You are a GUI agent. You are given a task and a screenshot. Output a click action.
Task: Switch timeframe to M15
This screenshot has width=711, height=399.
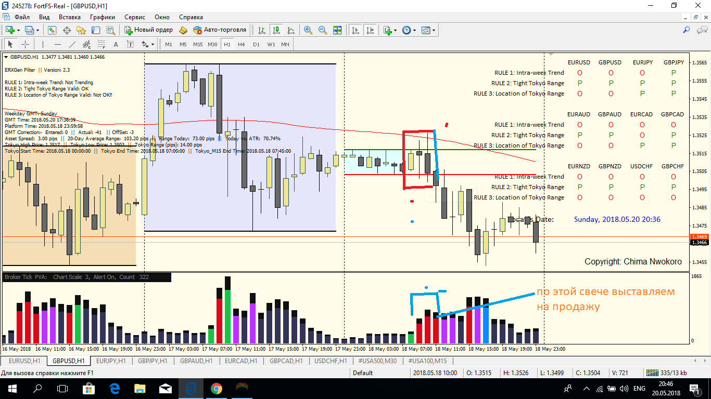198,44
